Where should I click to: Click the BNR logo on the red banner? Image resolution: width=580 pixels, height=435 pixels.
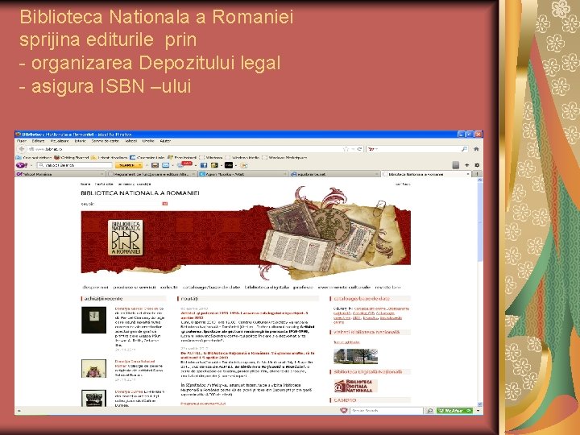[125, 238]
